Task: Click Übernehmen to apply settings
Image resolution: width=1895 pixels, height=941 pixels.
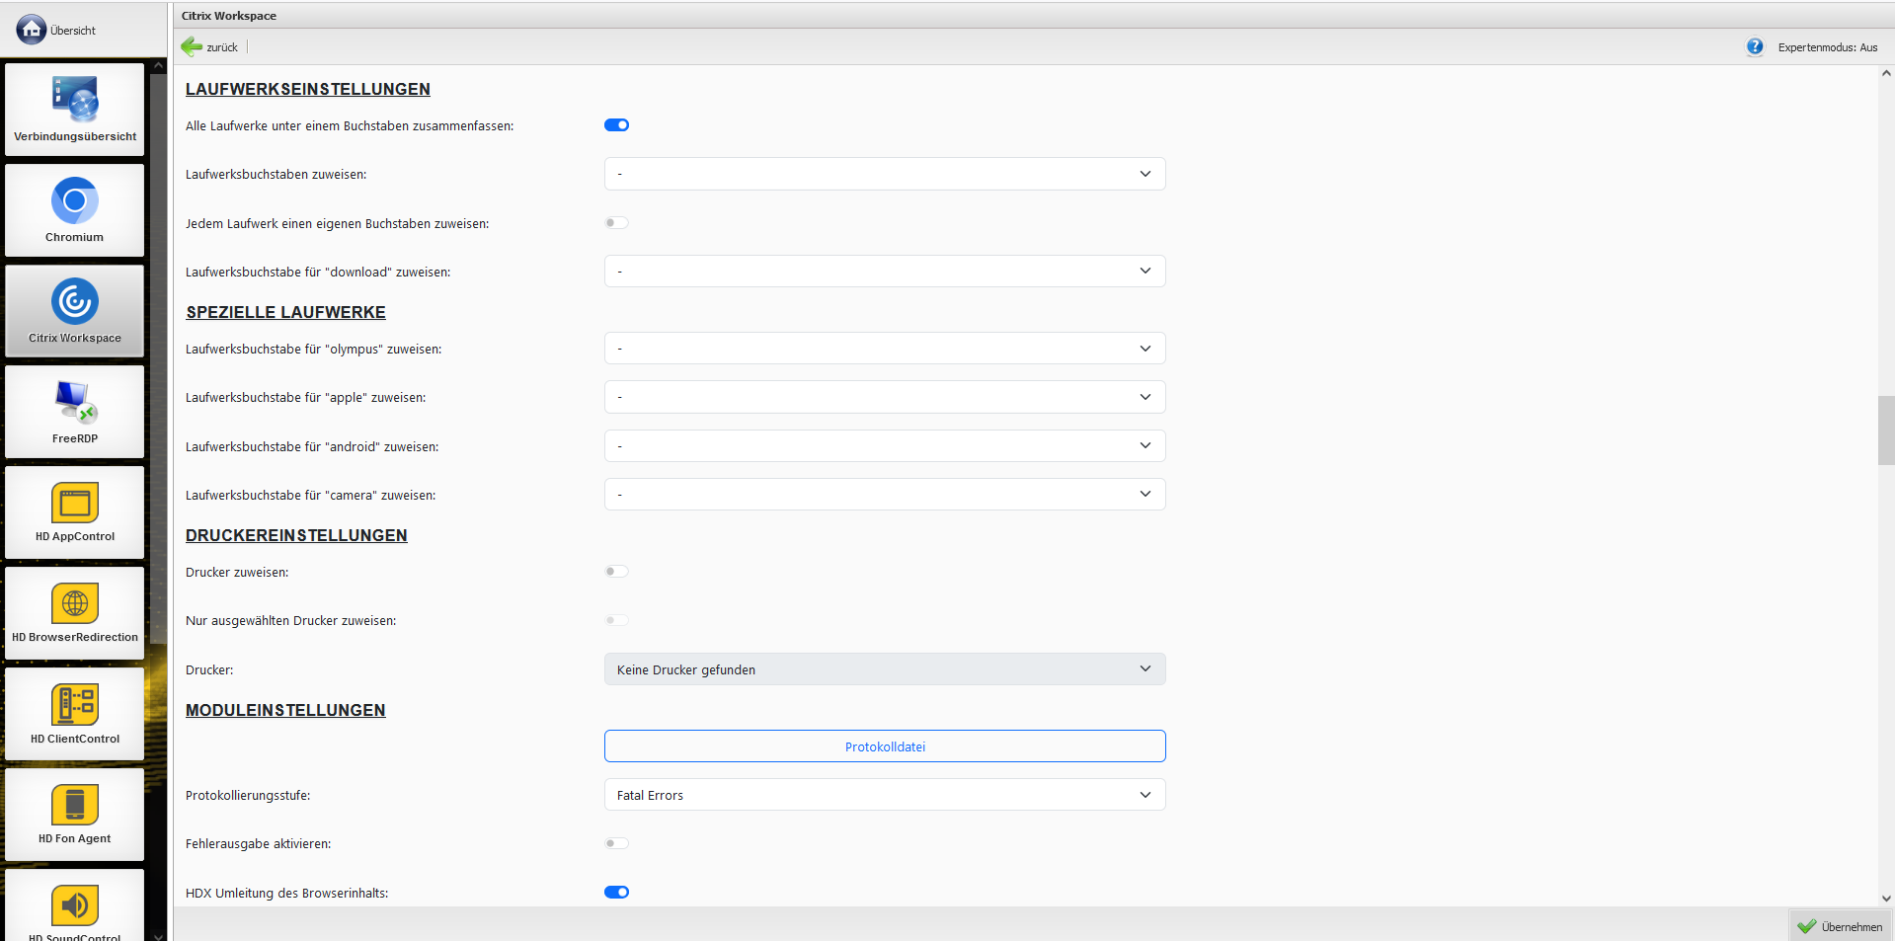Action: click(1841, 926)
